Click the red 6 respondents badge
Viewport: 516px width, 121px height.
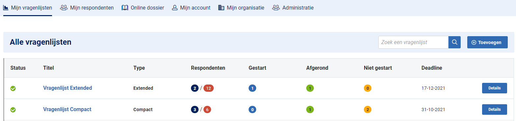[x=207, y=110]
